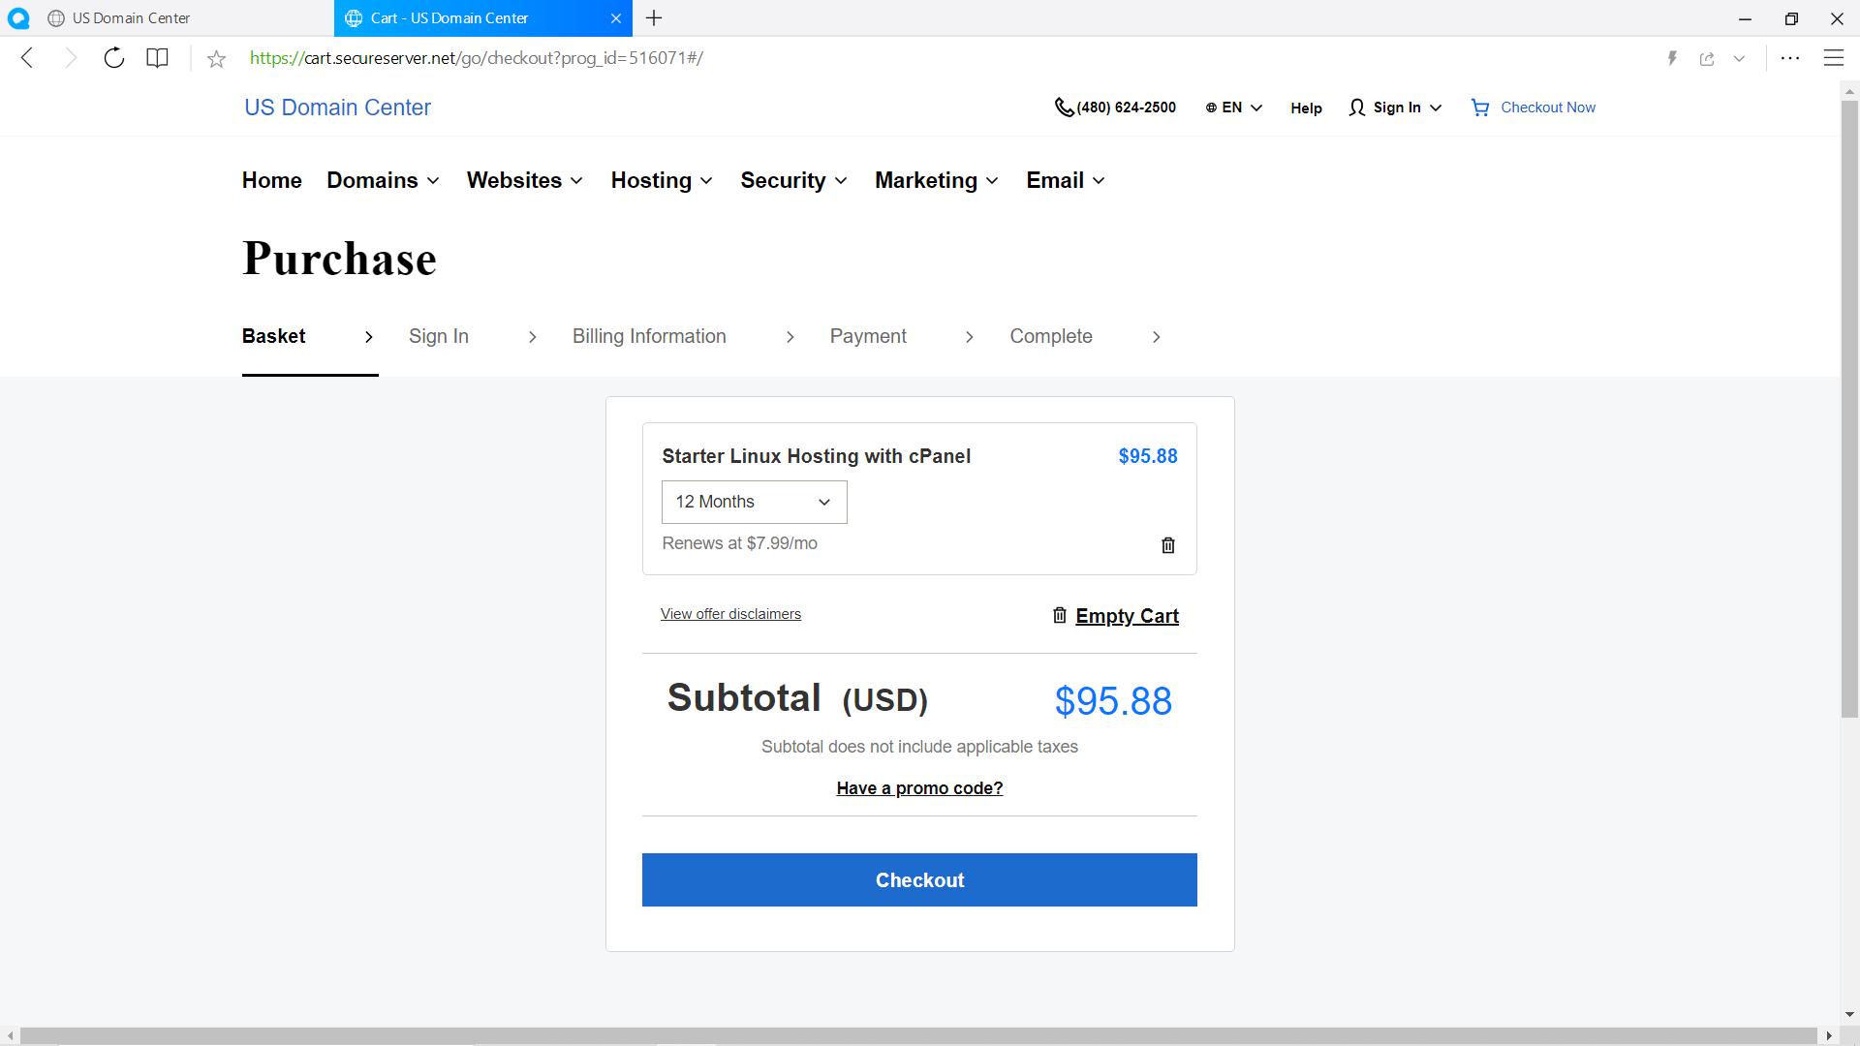
Task: Click the shopping cart Checkout Now icon
Action: 1480,108
